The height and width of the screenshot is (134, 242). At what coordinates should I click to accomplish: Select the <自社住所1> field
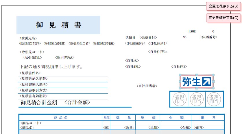tap(158, 43)
